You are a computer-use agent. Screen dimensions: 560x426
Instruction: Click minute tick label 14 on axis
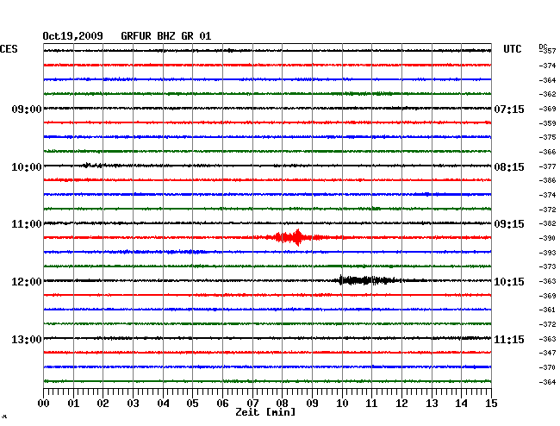461,404
